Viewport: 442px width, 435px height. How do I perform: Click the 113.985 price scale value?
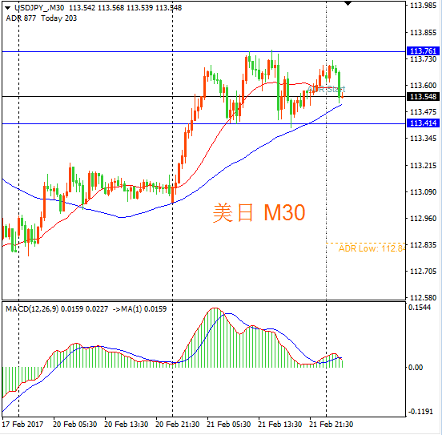[423, 6]
